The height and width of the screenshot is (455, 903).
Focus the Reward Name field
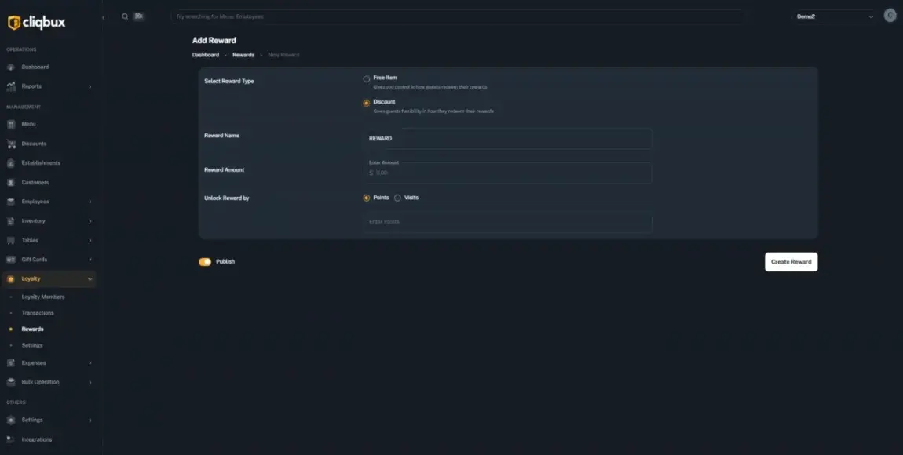tap(507, 139)
